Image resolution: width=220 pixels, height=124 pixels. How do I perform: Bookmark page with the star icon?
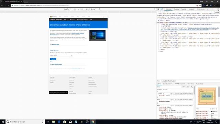coord(200,6)
